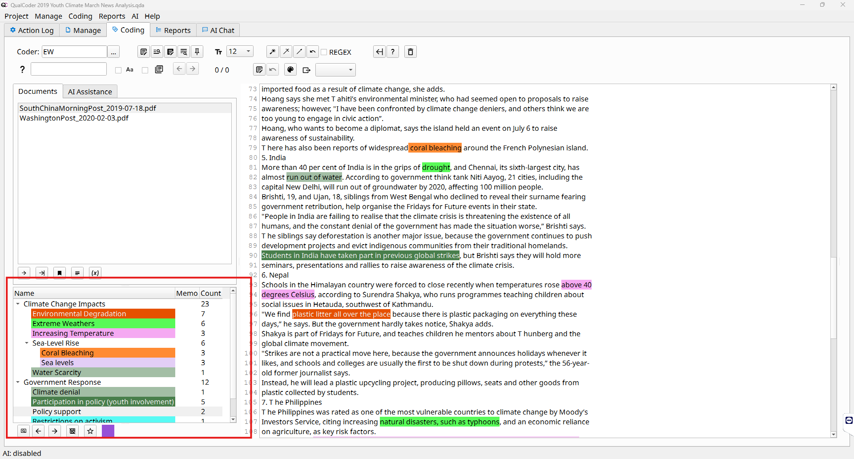
Task: Click the question mark help button
Action: 392,52
